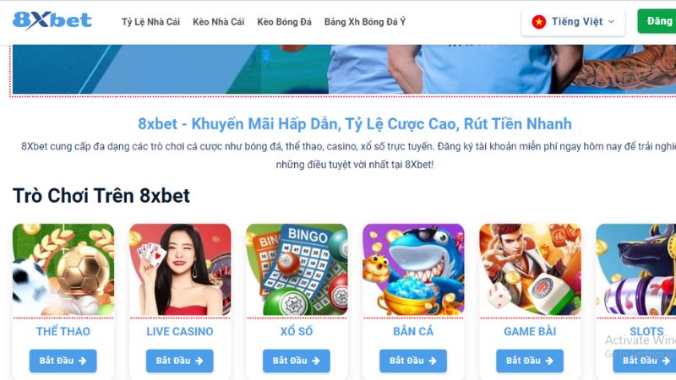The image size is (676, 380).
Task: Open the Kèo Nhà Cái menu
Action: [219, 22]
